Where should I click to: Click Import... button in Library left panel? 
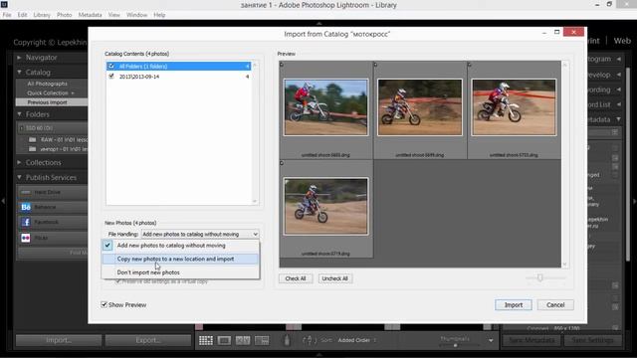pyautogui.click(x=59, y=340)
